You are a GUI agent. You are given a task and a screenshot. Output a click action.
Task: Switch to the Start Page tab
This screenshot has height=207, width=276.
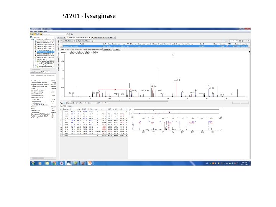pyautogui.click(x=61, y=38)
